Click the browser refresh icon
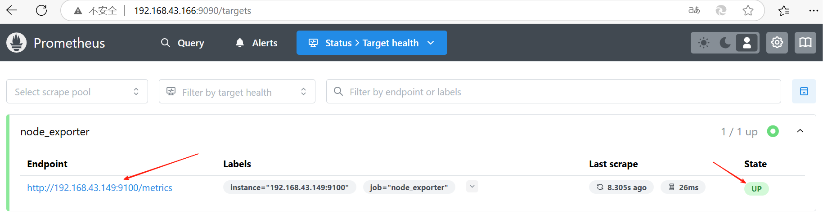This screenshot has width=823, height=214. click(x=41, y=10)
